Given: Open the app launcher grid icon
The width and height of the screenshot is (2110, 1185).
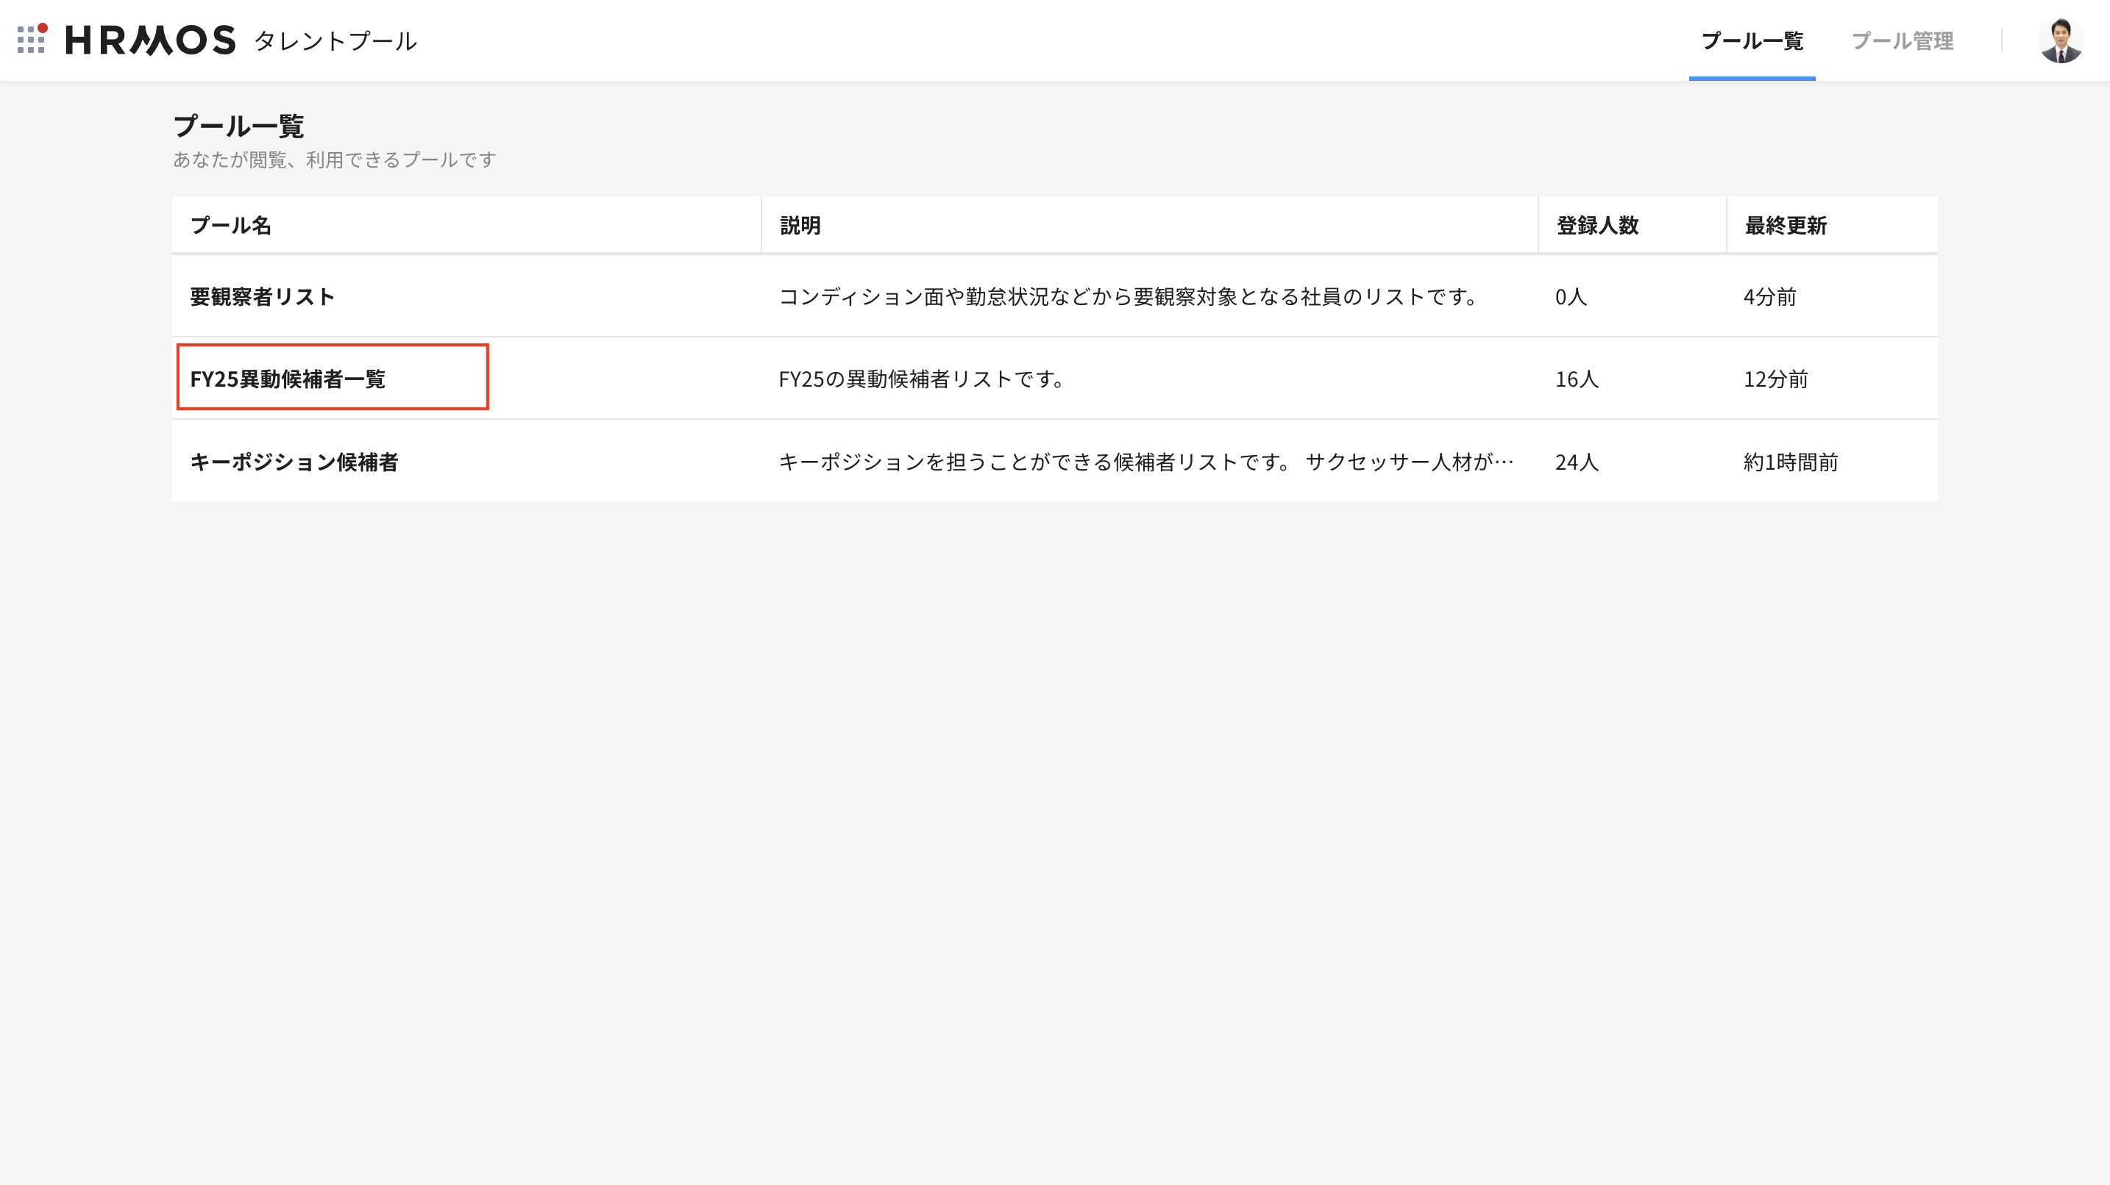Looking at the screenshot, I should point(31,39).
